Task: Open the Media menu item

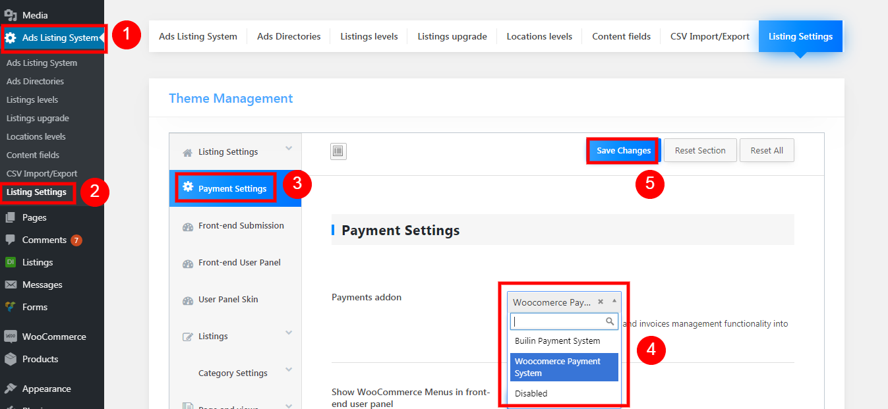Action: pyautogui.click(x=52, y=15)
